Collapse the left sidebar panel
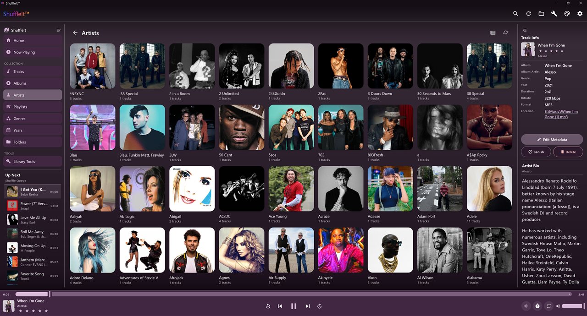The image size is (587, 316). [x=58, y=30]
